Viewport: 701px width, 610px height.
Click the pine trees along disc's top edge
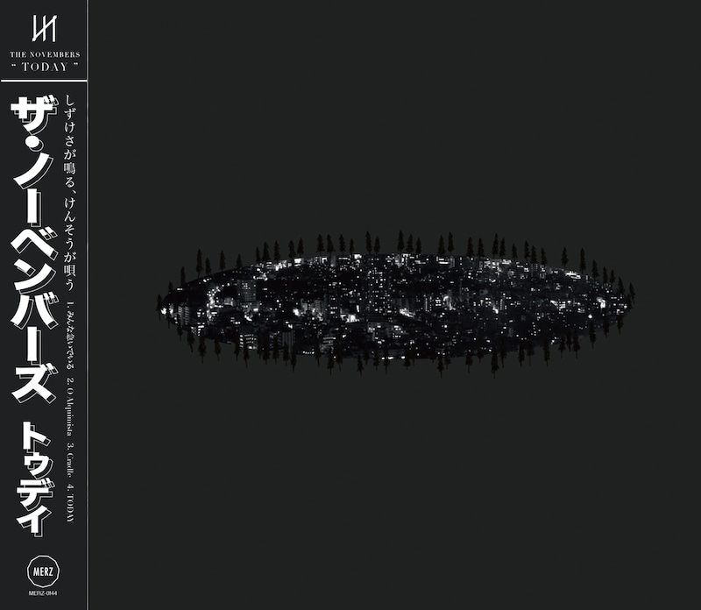click(x=394, y=244)
